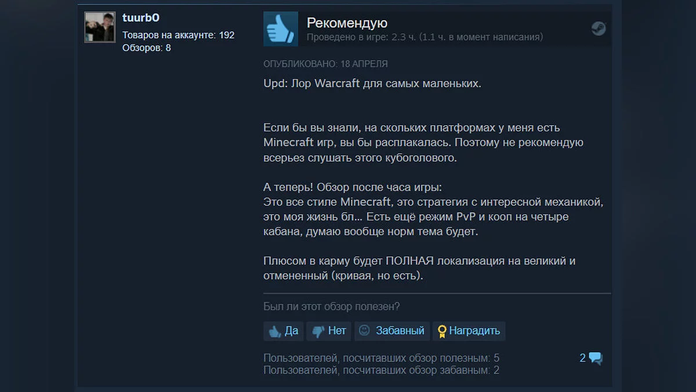696x392 pixels.
Task: Vote Нет with the thumbs-down icon
Action: 329,331
